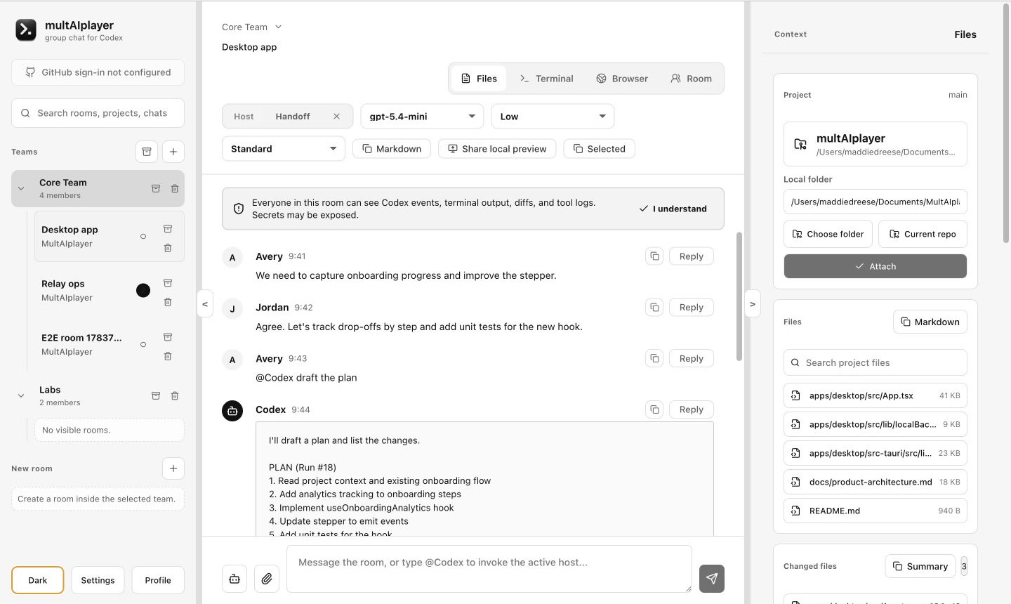
Task: Open Files tab in Context panel header
Action: (965, 34)
